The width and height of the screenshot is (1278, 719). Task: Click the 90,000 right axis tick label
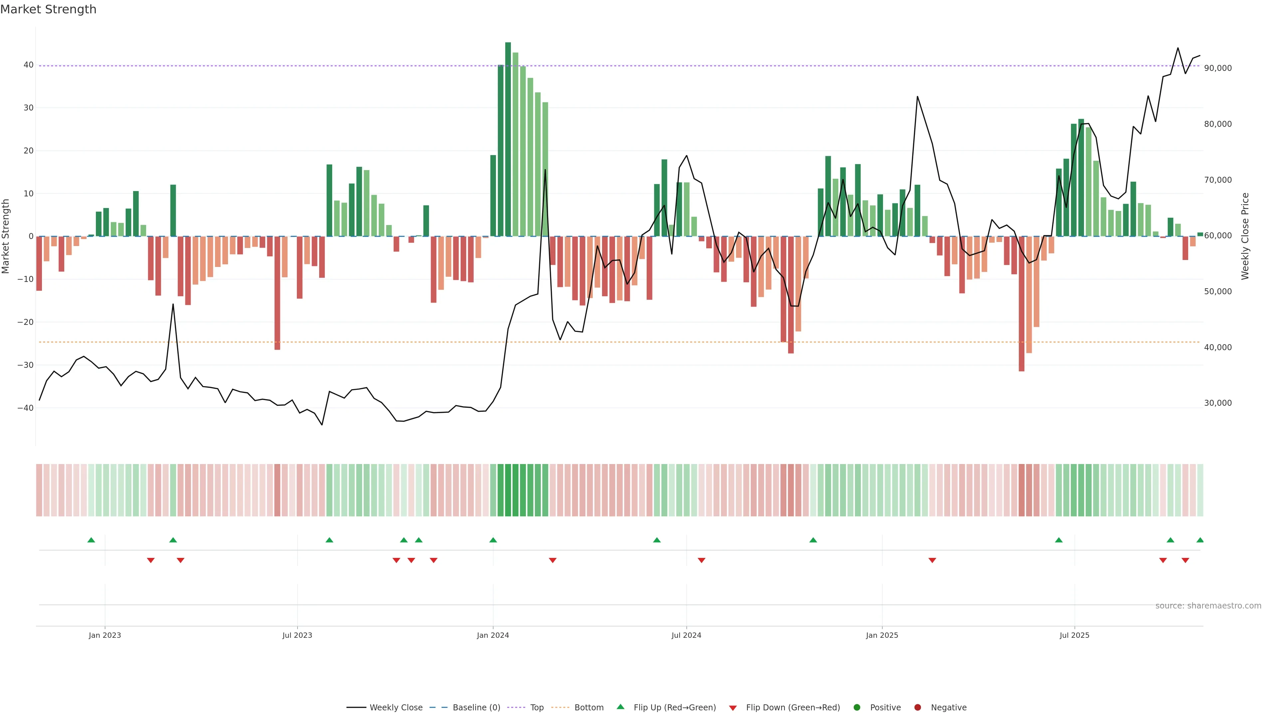tap(1217, 68)
